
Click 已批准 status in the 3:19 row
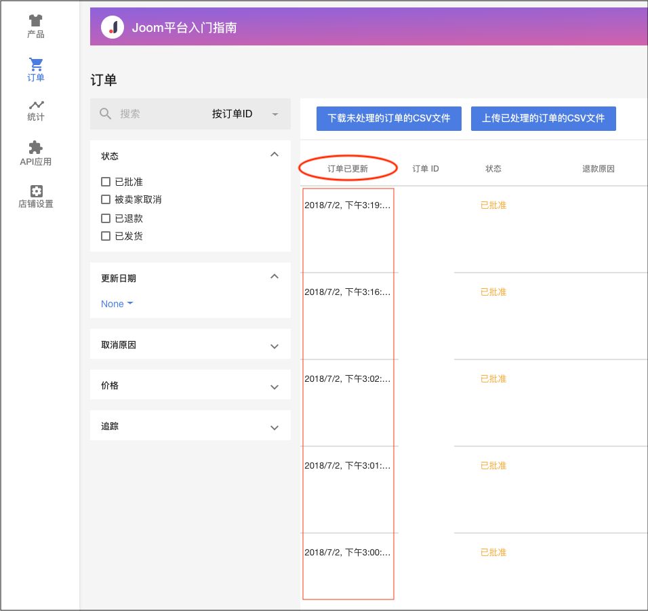[493, 205]
